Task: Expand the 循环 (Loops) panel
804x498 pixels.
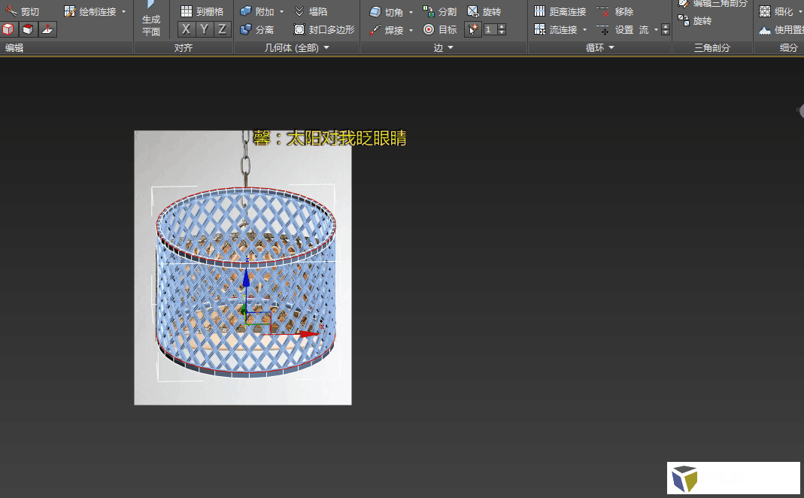Action: point(611,48)
